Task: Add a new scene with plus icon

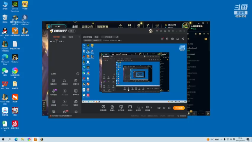Action: point(79,37)
